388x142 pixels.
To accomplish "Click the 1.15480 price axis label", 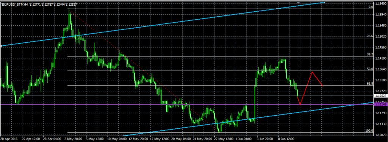I will 381,26.
